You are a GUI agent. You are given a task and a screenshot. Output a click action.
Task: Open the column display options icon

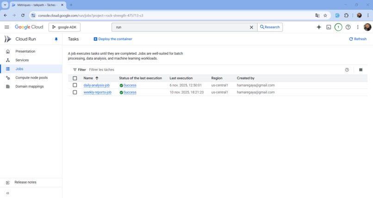361,70
